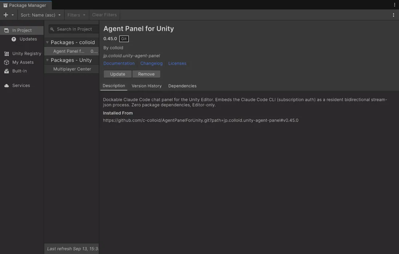Click the jp.colloid.unity-agent-panel package name
This screenshot has height=254, width=399.
click(132, 56)
